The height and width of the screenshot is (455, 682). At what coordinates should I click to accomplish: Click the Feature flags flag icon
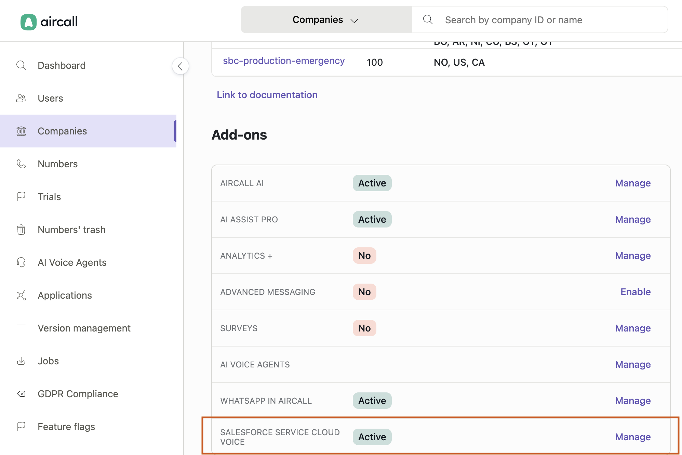(x=21, y=427)
